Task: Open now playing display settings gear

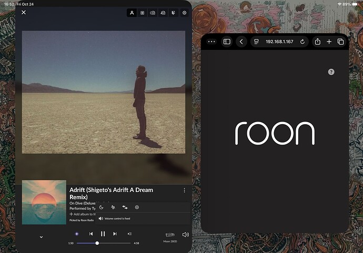Action: point(184,13)
